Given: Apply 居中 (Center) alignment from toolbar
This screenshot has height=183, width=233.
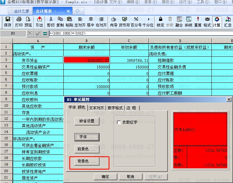Looking at the screenshot, I should [x=90, y=21].
